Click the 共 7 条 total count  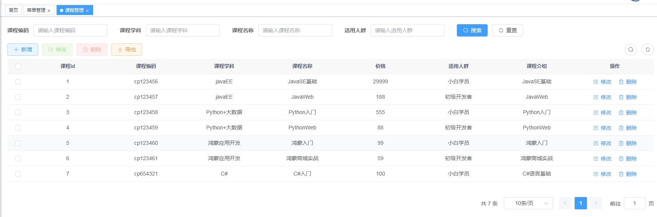click(489, 204)
